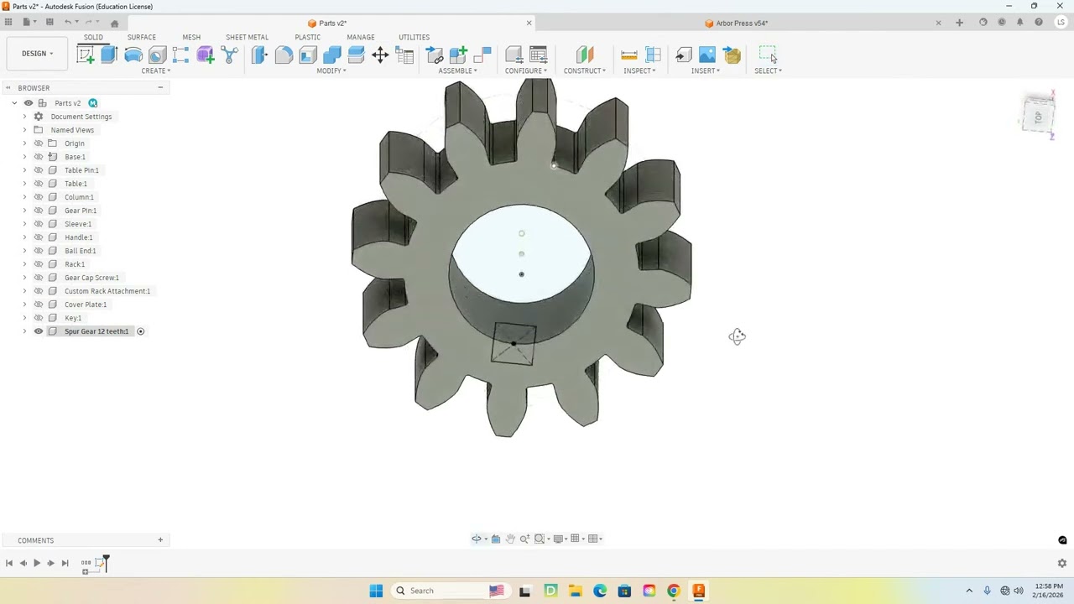The image size is (1074, 604).
Task: Select the Measure tool
Action: (629, 55)
